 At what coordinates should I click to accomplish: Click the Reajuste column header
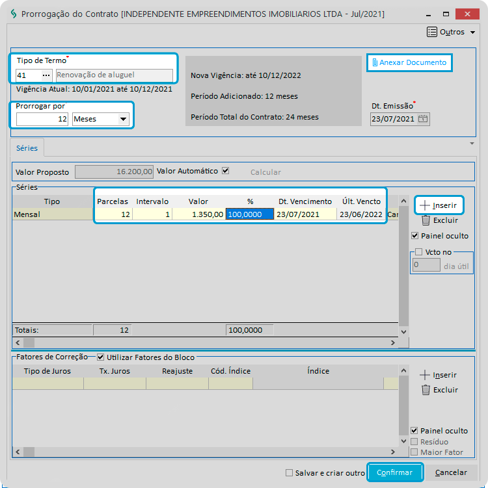pos(178,371)
